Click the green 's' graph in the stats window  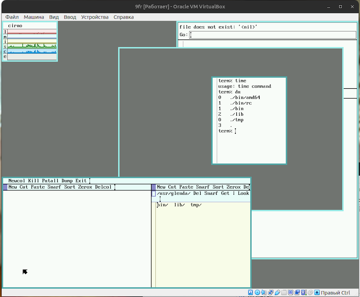tap(32, 46)
